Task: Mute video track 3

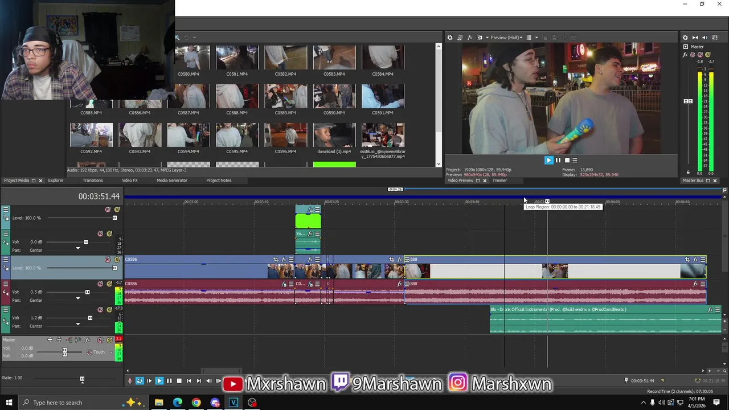Action: 108,260
